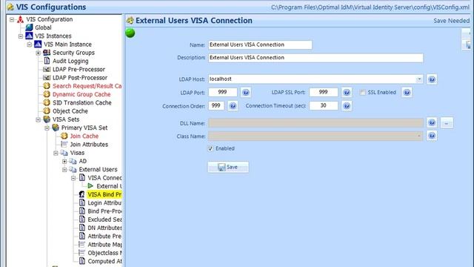Open the Class Name dropdown
The height and width of the screenshot is (267, 474).
(x=419, y=136)
